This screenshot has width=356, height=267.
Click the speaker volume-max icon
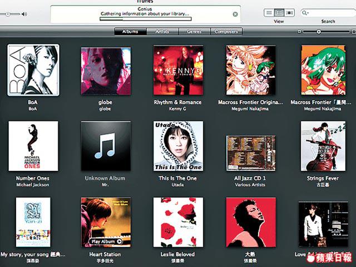(x=24, y=14)
